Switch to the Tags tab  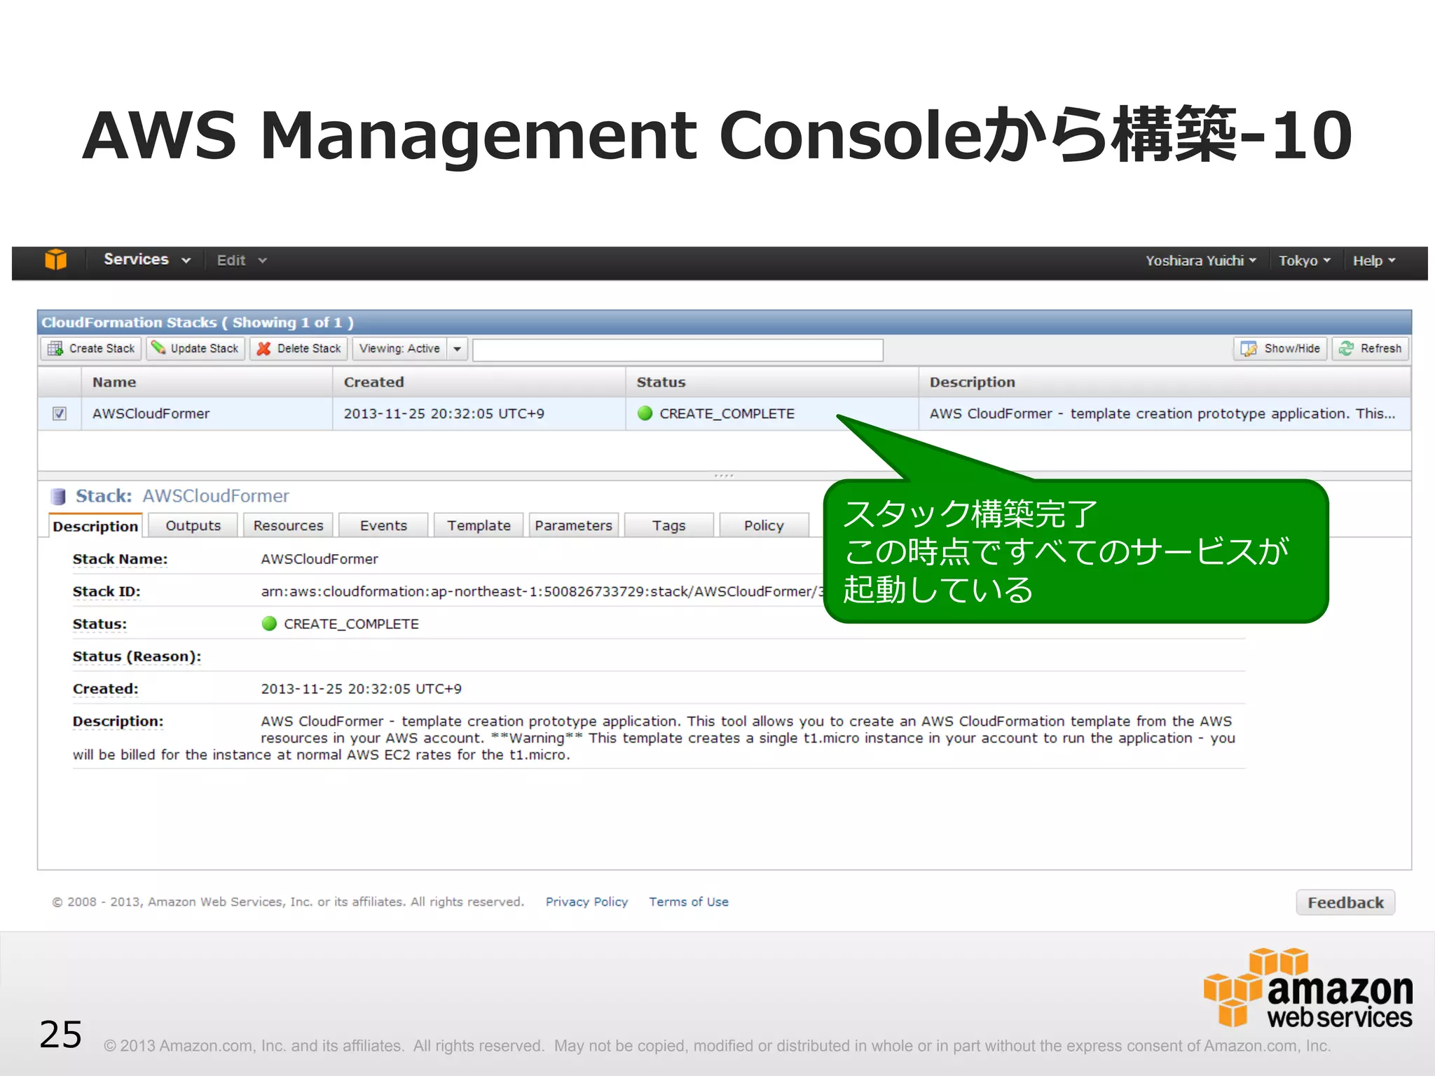(x=669, y=525)
